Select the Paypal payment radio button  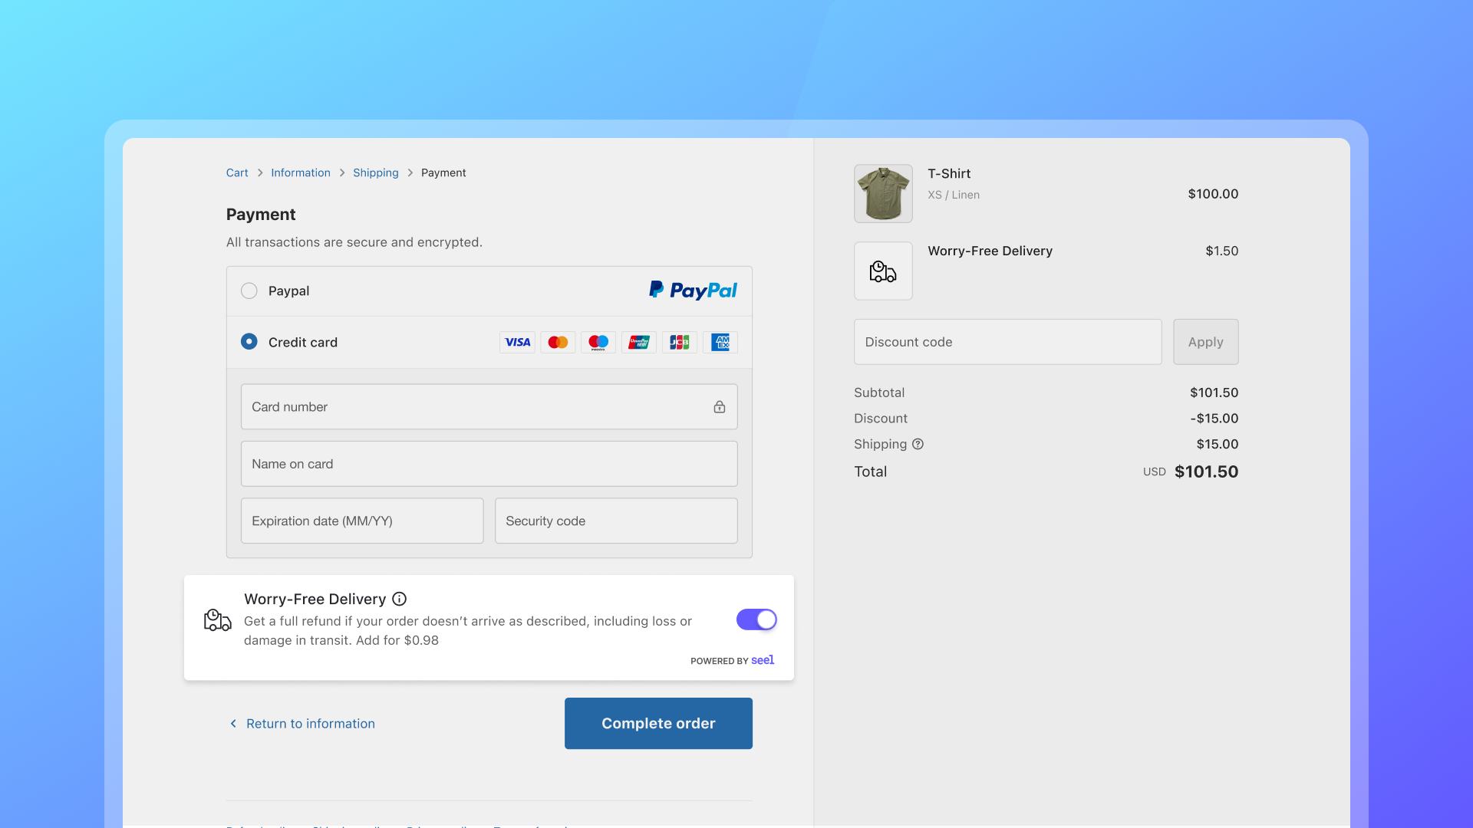(249, 291)
